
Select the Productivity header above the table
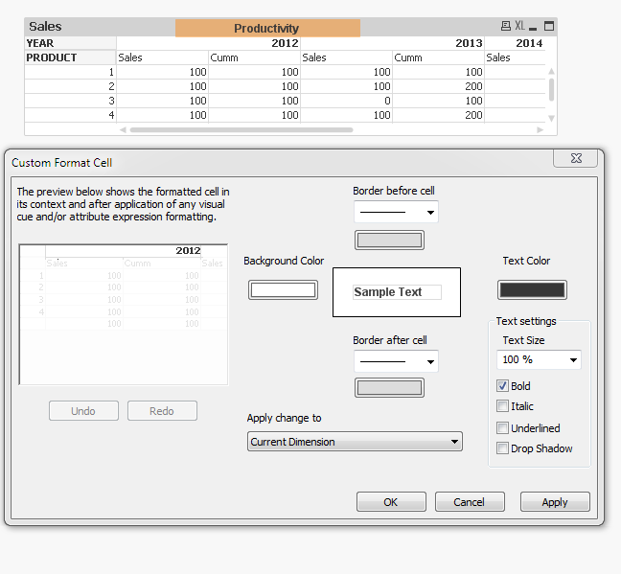(x=267, y=29)
